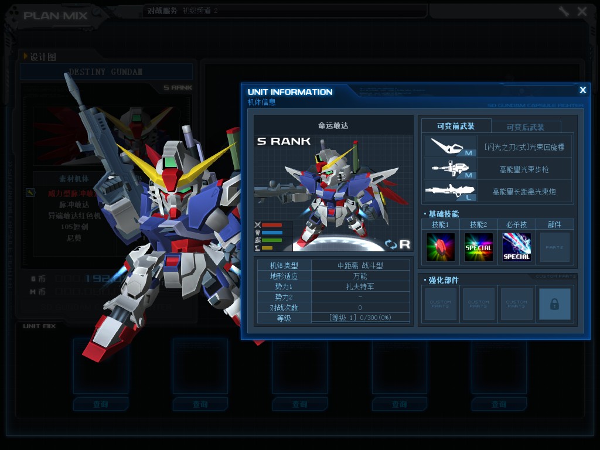Click the level progress 0/300 (0%) bar
The width and height of the screenshot is (600, 450).
360,318
